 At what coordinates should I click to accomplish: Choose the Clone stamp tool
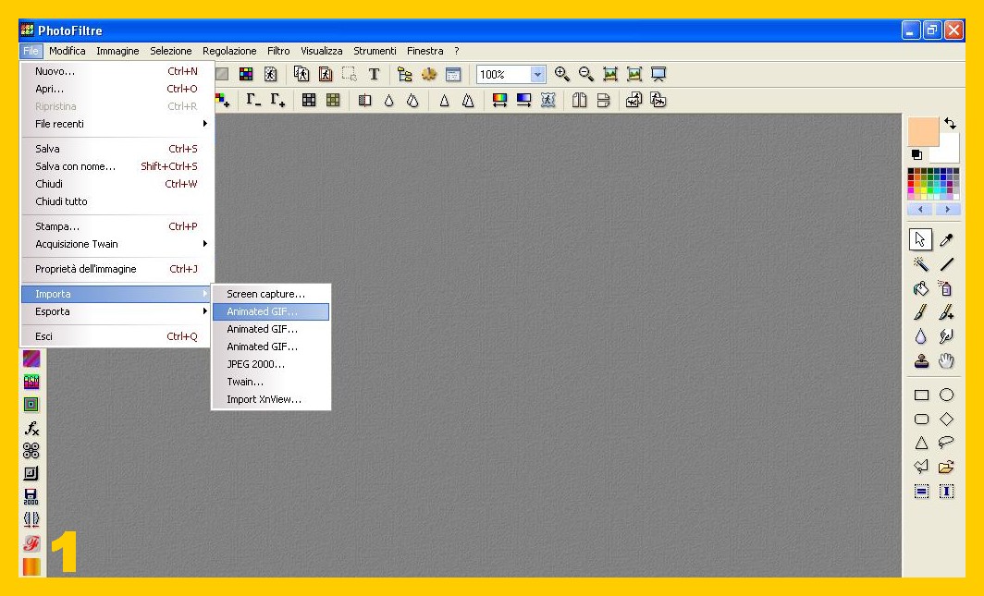[920, 361]
